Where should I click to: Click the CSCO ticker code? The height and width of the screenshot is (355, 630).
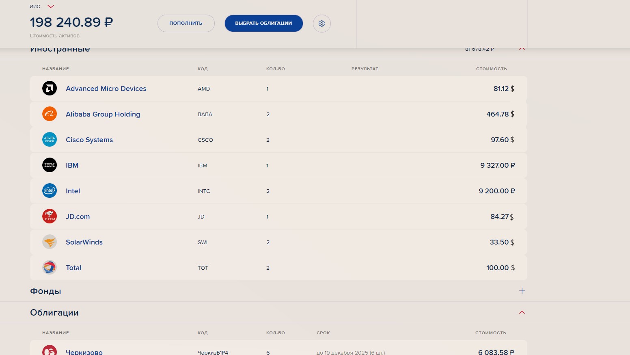coord(205,140)
